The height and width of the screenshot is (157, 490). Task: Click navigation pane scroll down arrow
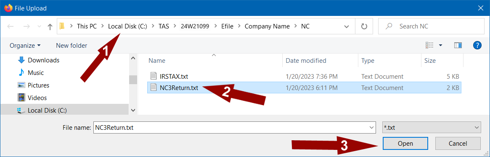click(133, 110)
